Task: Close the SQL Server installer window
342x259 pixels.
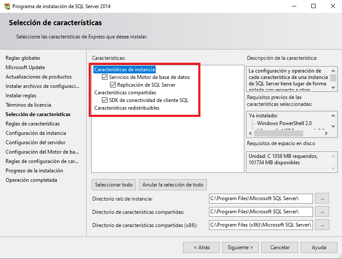Action: click(x=333, y=6)
